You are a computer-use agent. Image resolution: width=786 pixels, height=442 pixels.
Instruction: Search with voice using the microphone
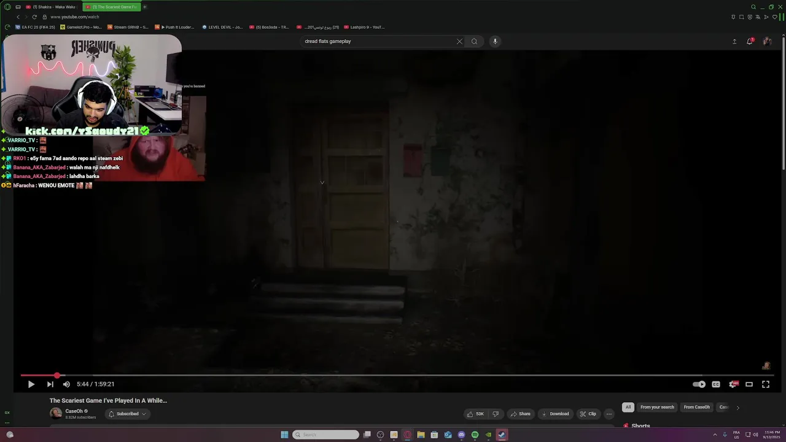tap(495, 41)
